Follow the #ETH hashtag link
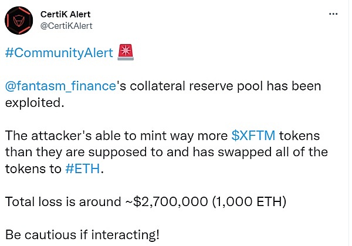Screen dimensions: 352x246 [83, 169]
